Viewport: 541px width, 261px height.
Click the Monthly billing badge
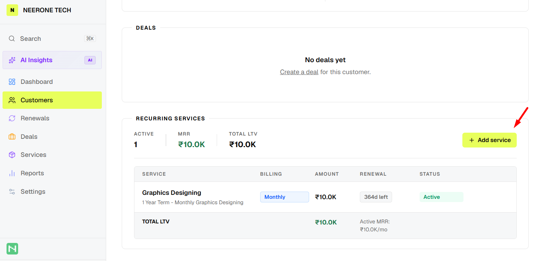pos(284,197)
